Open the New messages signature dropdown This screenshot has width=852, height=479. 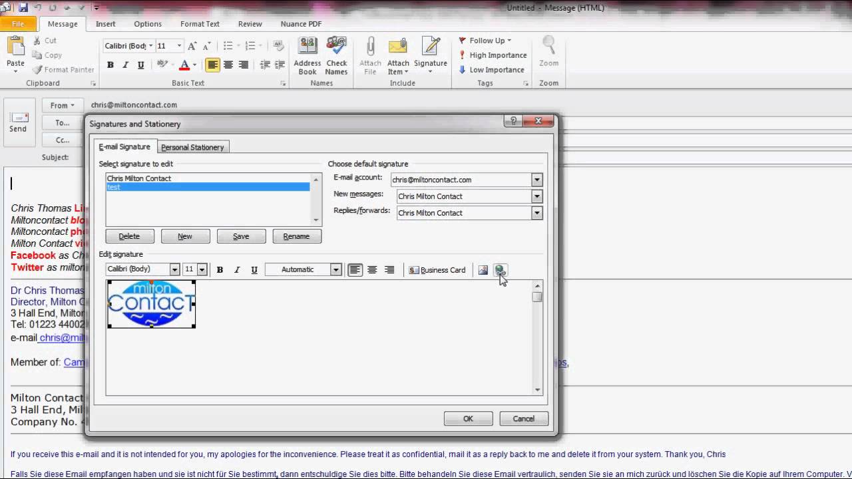point(536,196)
